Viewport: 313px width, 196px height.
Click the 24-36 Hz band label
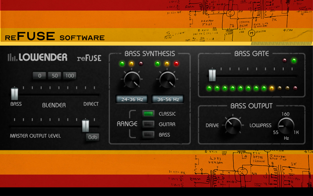pos(132,99)
